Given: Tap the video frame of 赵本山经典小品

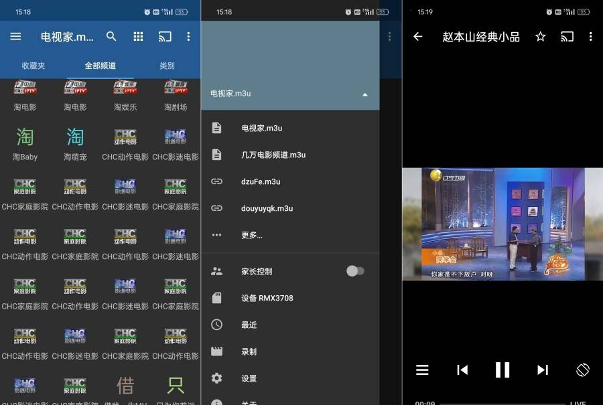Looking at the screenshot, I should (503, 224).
